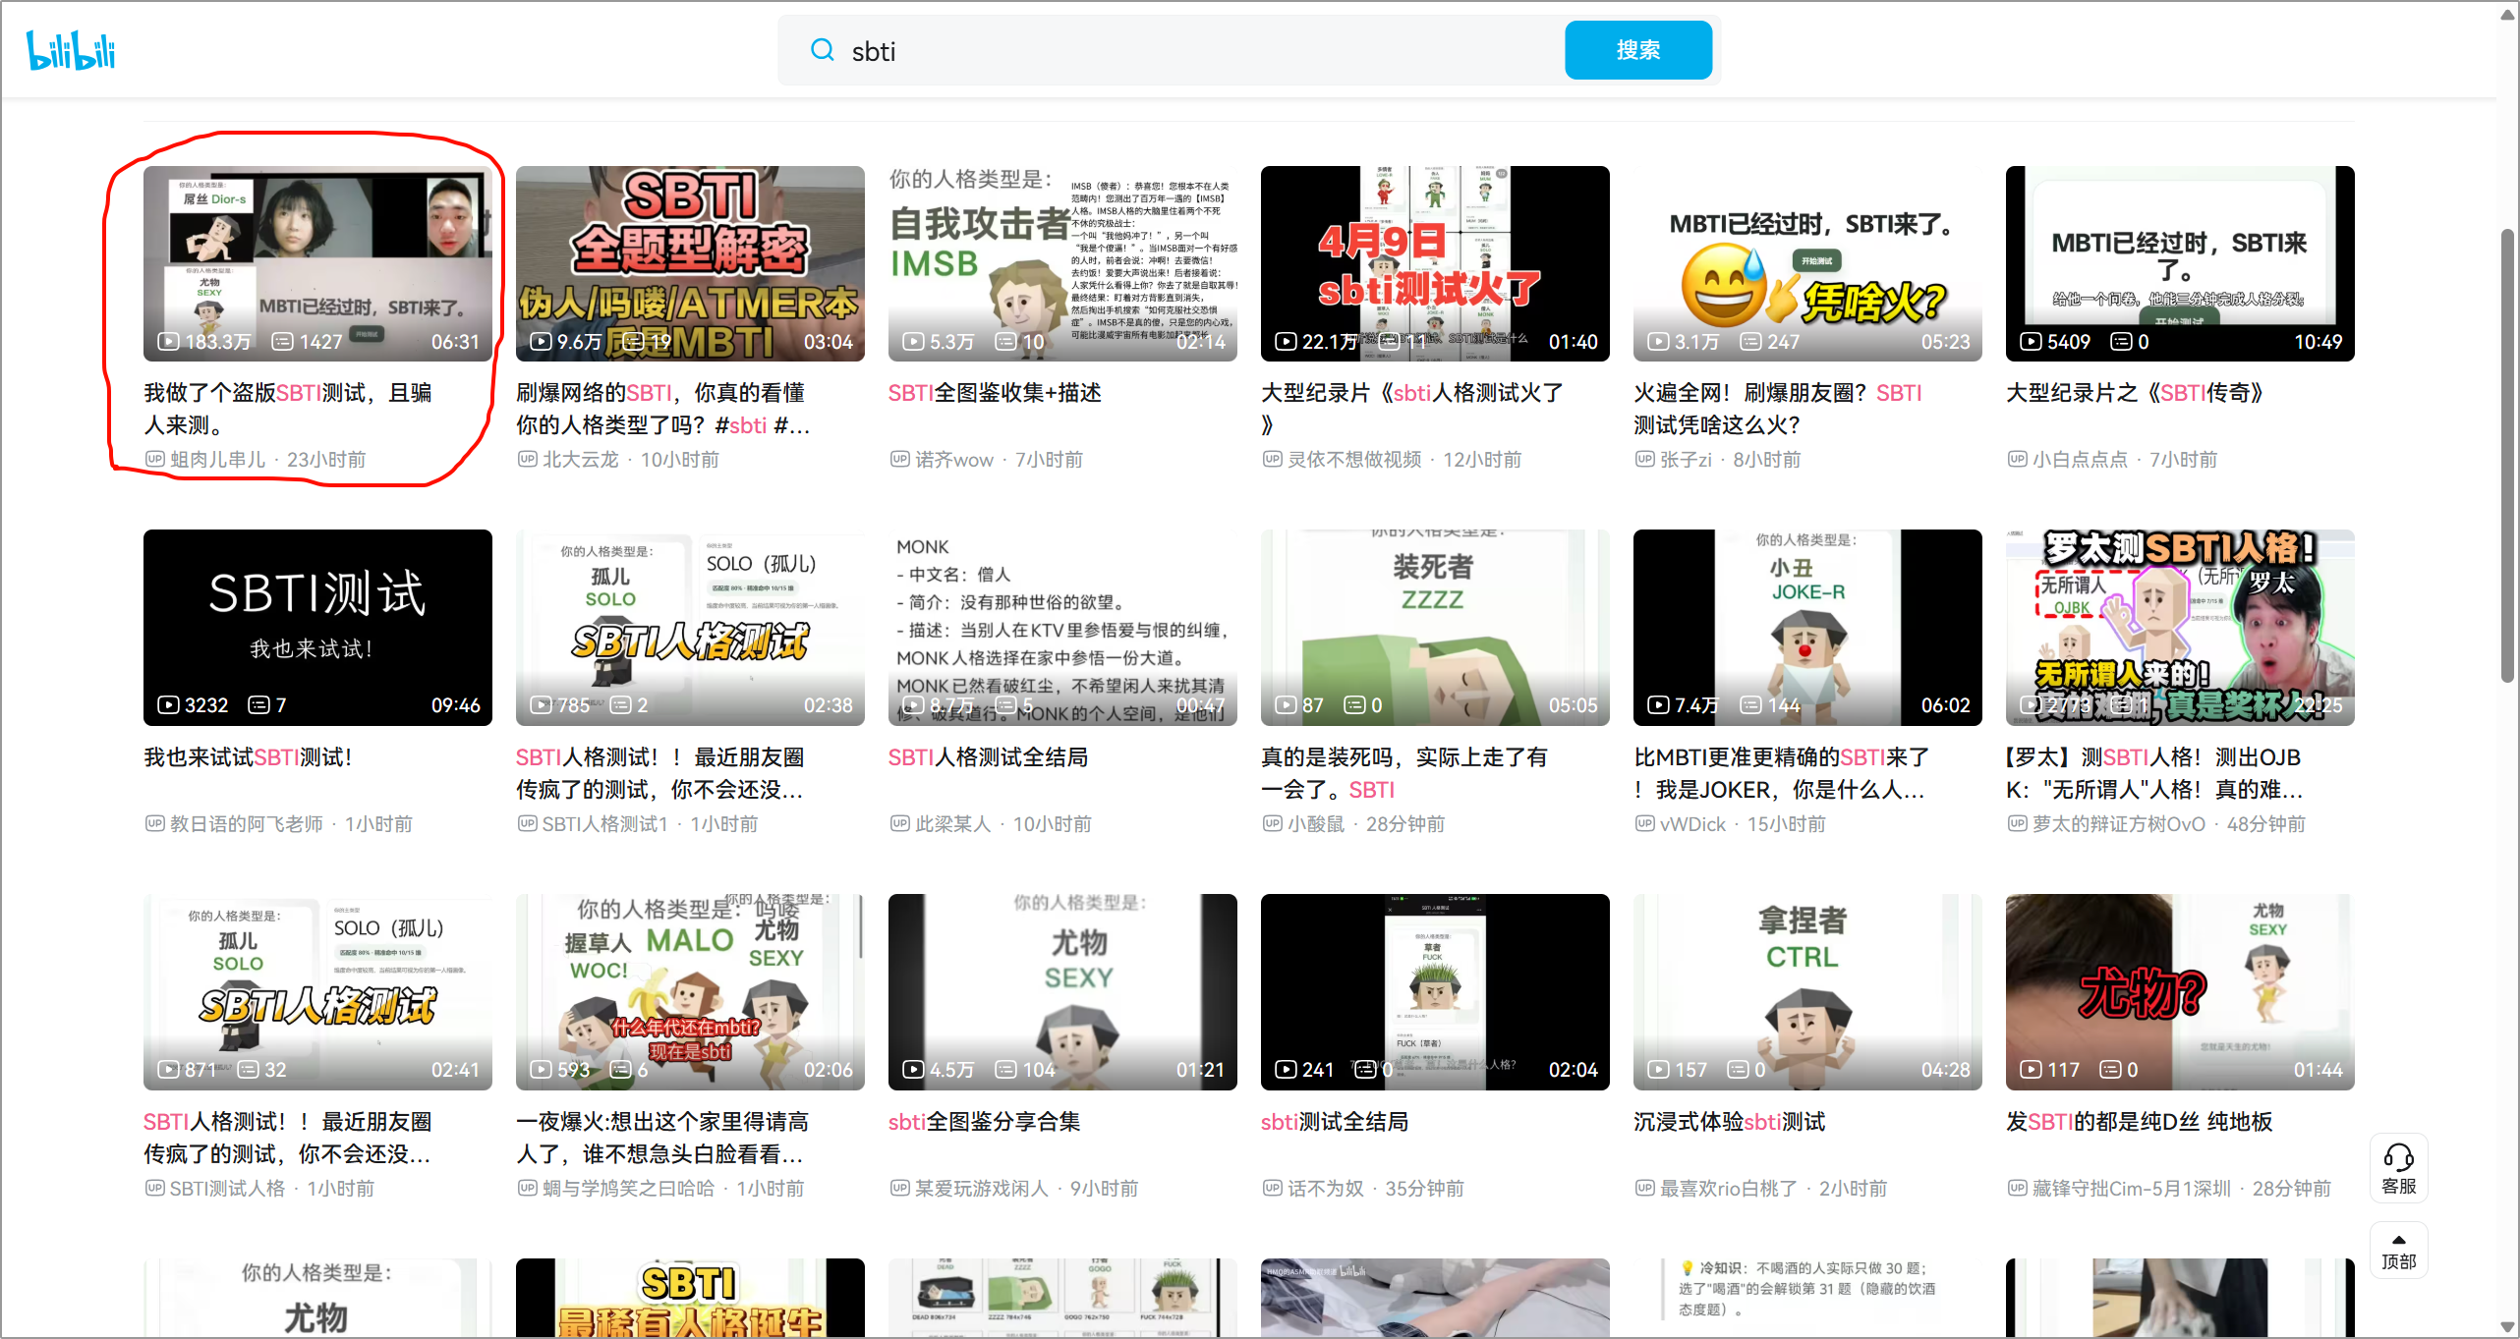Open the 4月9日 sbti测试火了 thumbnail

pos(1435,263)
